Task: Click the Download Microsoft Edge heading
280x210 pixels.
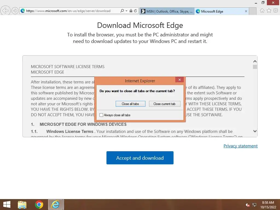Action: coord(140,25)
